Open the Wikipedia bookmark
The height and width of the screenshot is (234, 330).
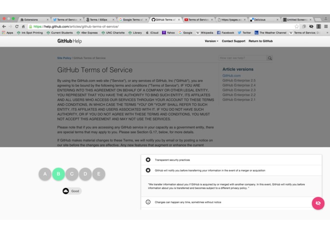click(205, 33)
